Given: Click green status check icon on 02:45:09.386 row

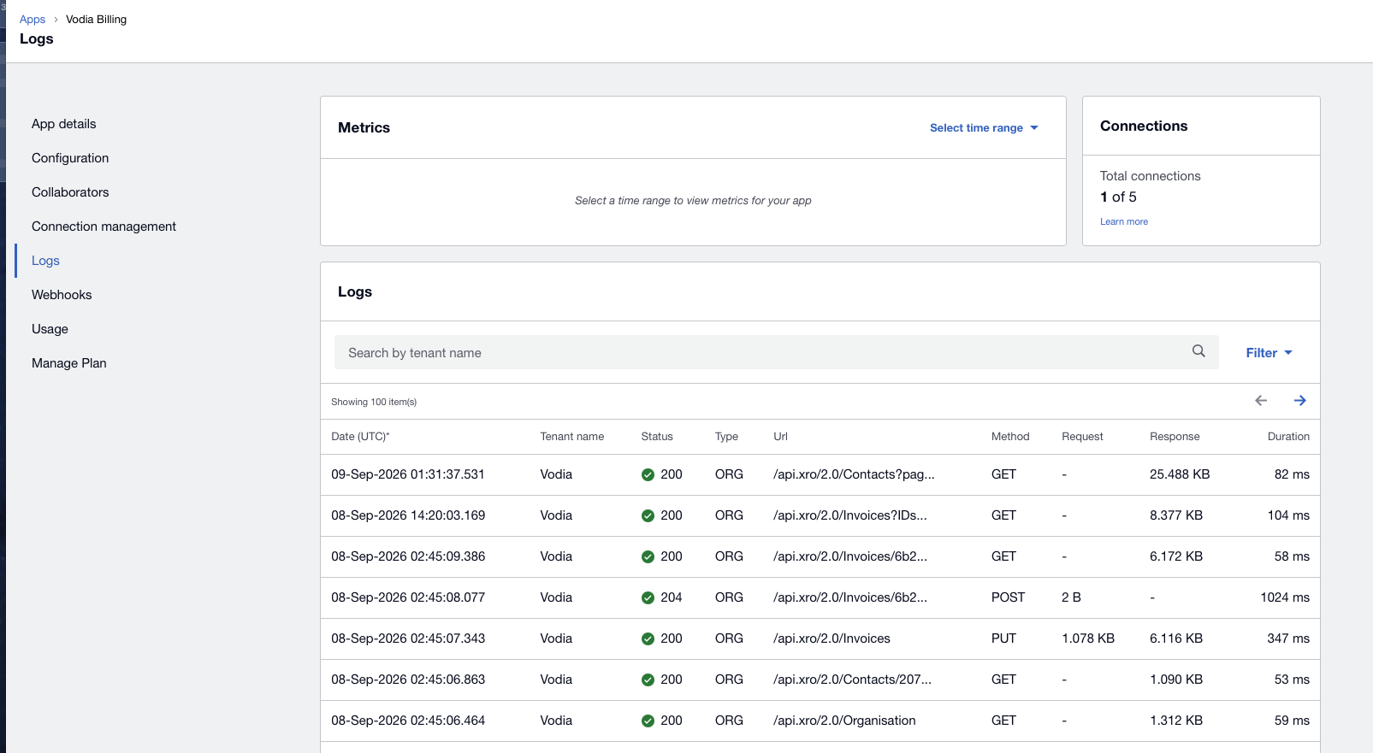Looking at the screenshot, I should [x=648, y=557].
